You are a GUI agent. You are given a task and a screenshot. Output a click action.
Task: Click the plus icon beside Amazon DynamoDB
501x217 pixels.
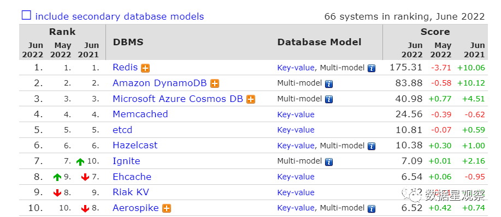click(215, 84)
